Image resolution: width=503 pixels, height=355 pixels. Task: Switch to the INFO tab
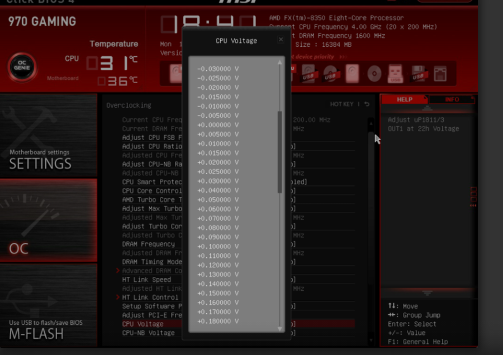tap(452, 99)
